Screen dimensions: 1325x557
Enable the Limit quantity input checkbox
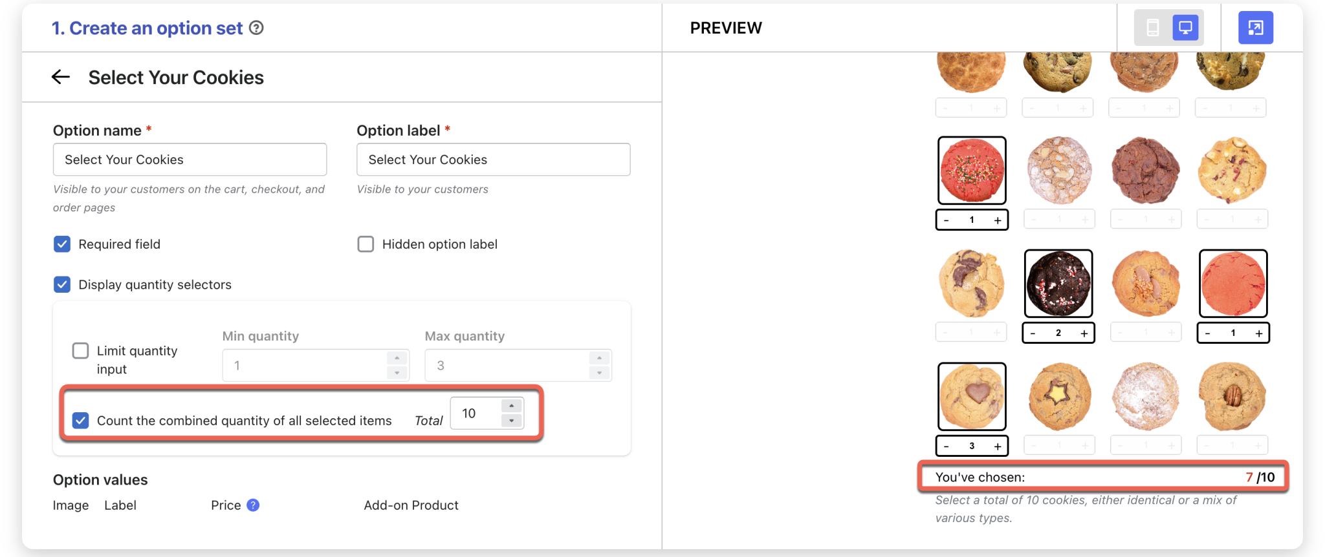coord(80,350)
